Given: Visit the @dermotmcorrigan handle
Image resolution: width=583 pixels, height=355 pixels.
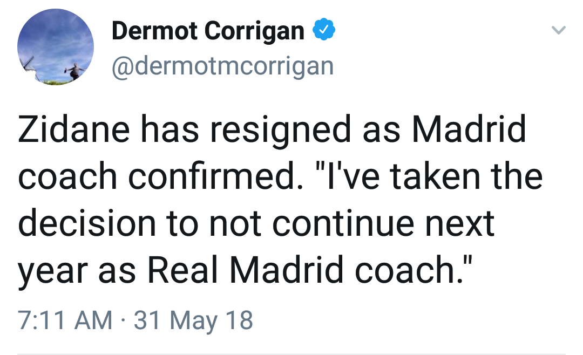Looking at the screenshot, I should (222, 66).
